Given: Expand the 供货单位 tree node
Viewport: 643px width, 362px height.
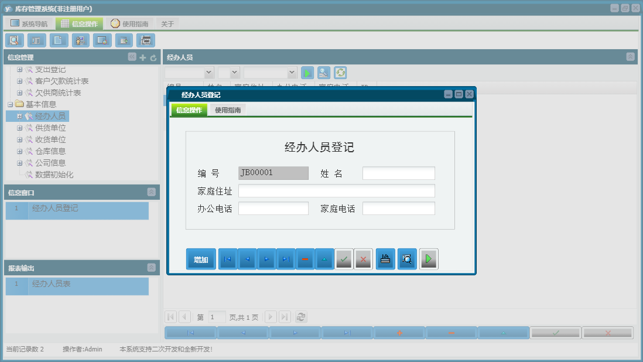Looking at the screenshot, I should tap(19, 127).
